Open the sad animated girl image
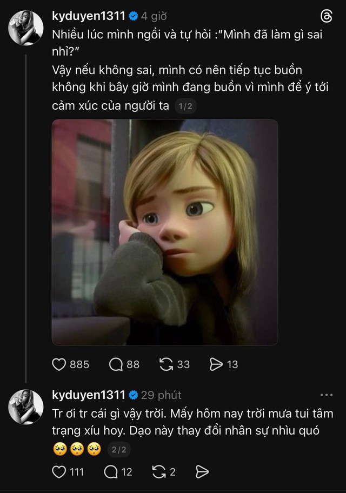346x493 pixels. [x=165, y=232]
